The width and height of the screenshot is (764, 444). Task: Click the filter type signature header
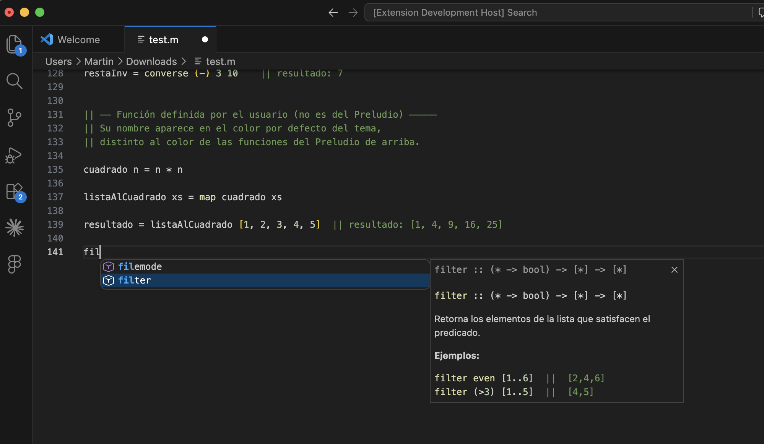(x=531, y=269)
